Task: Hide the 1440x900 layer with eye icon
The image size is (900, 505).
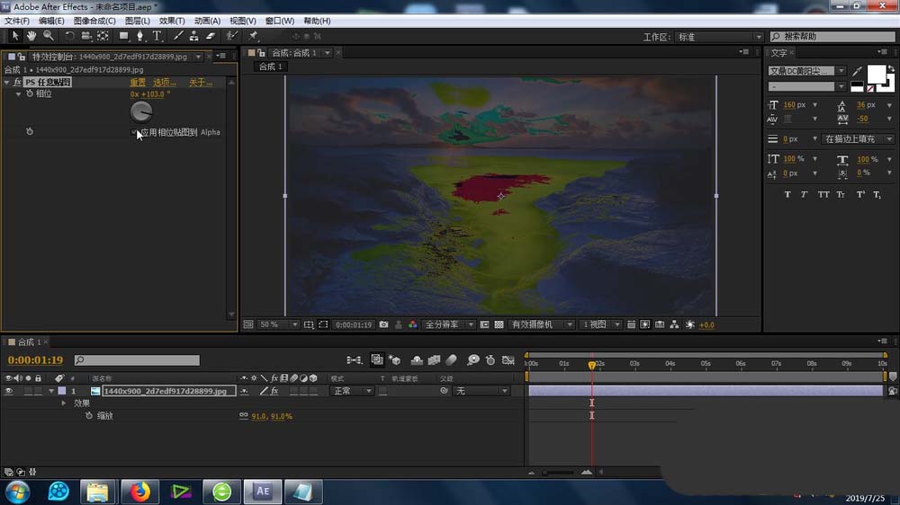Action: pyautogui.click(x=9, y=391)
